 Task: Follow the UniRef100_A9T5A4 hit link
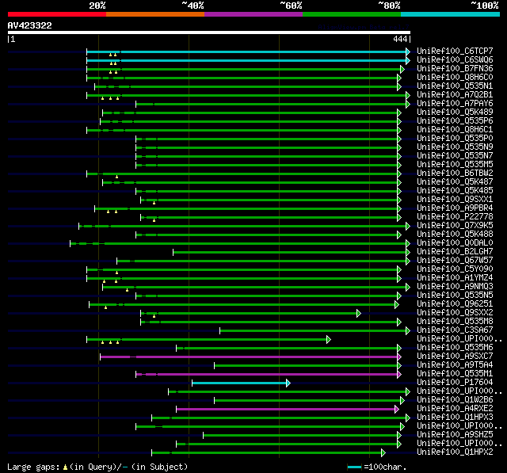click(x=455, y=365)
